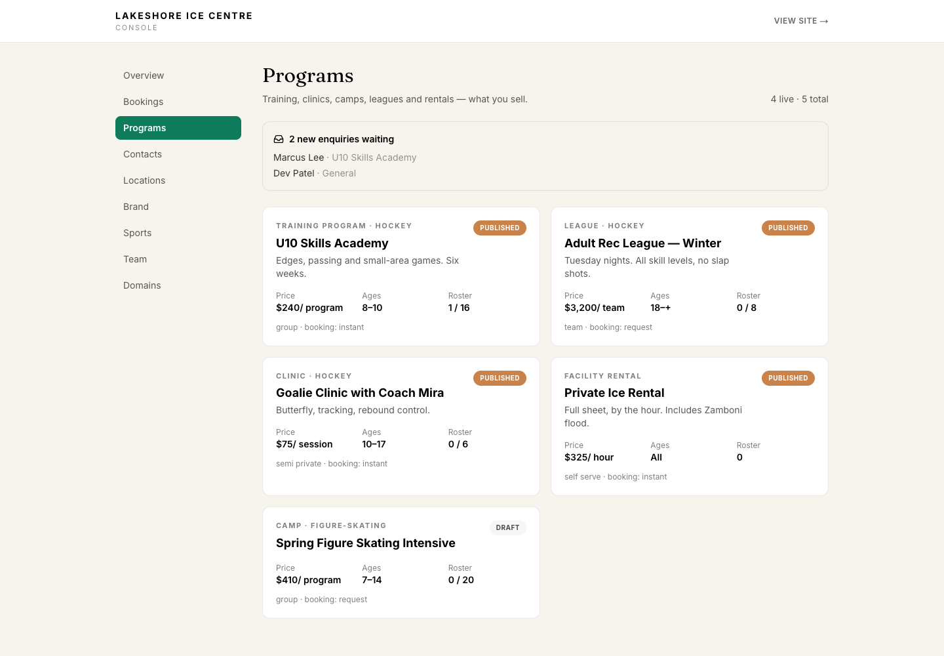Click Published badge on Adult Rec League
This screenshot has height=656, width=944.
(x=788, y=228)
